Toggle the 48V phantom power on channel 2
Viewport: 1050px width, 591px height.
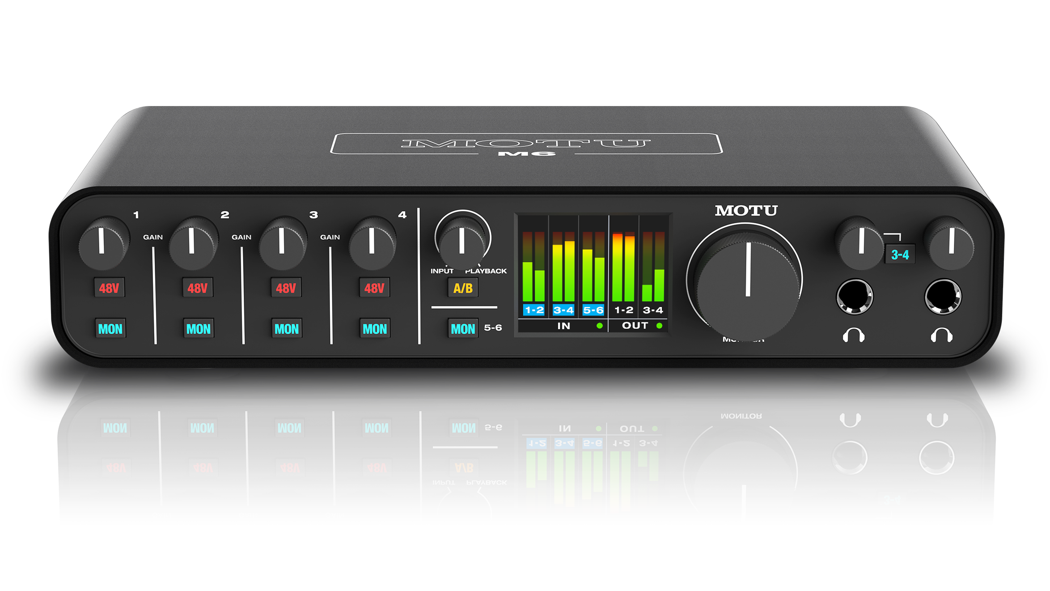198,288
